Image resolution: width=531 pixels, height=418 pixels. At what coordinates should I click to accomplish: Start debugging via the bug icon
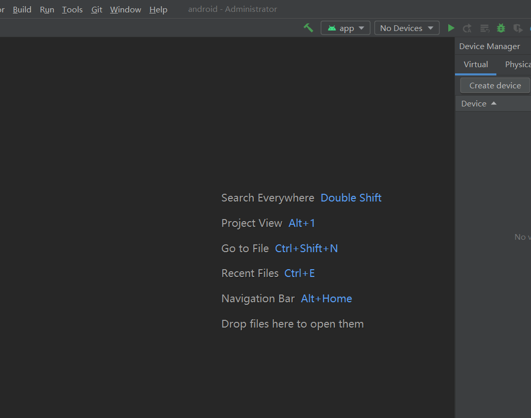click(500, 28)
